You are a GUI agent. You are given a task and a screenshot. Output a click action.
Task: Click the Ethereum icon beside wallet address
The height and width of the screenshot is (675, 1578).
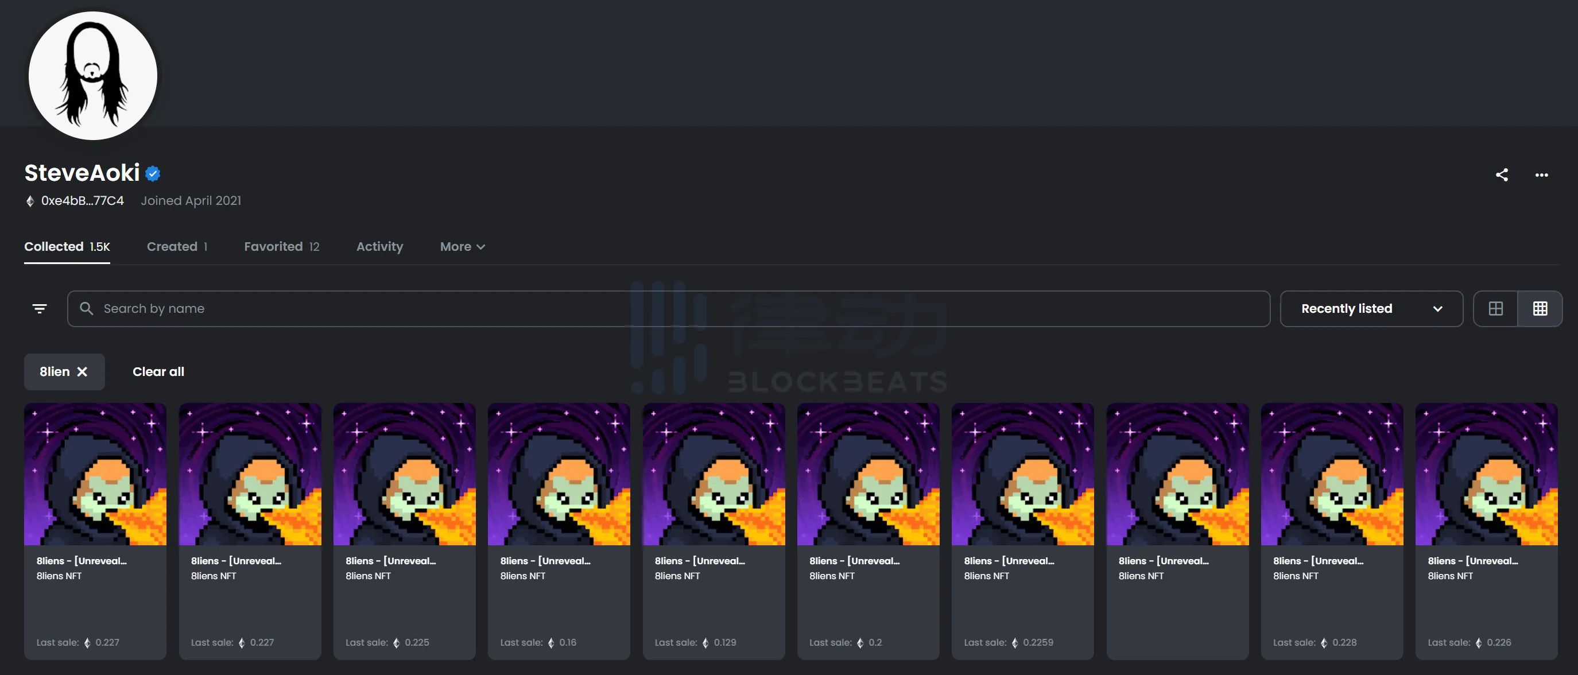tap(29, 201)
